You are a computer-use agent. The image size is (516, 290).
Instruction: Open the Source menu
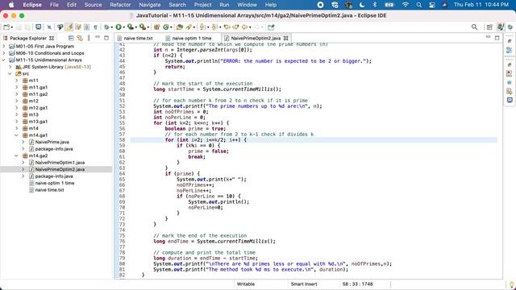click(x=93, y=5)
